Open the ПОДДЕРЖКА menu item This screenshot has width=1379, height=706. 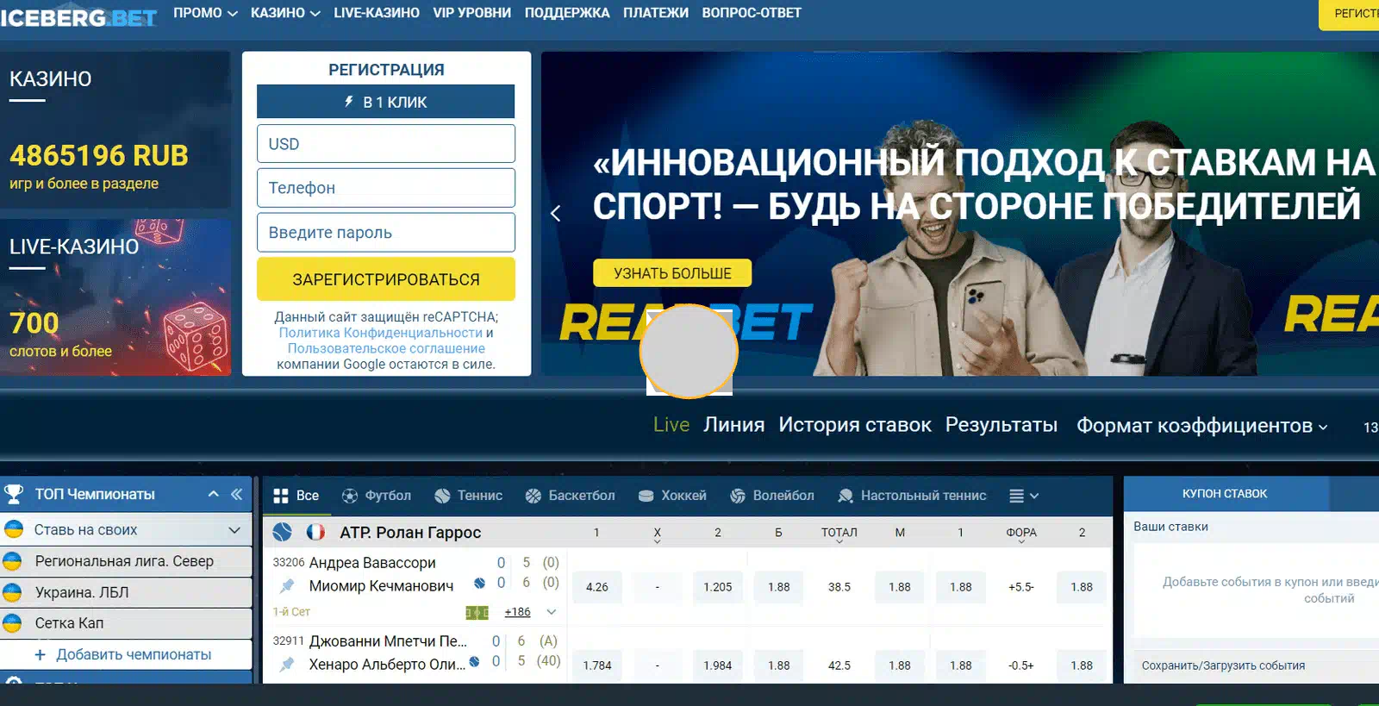[x=567, y=13]
